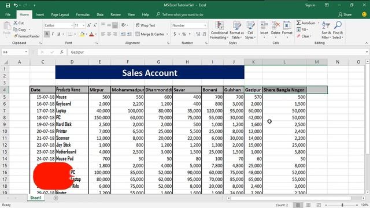Increase the cell indent
Screen dimensions: 370x208
pos(129,34)
